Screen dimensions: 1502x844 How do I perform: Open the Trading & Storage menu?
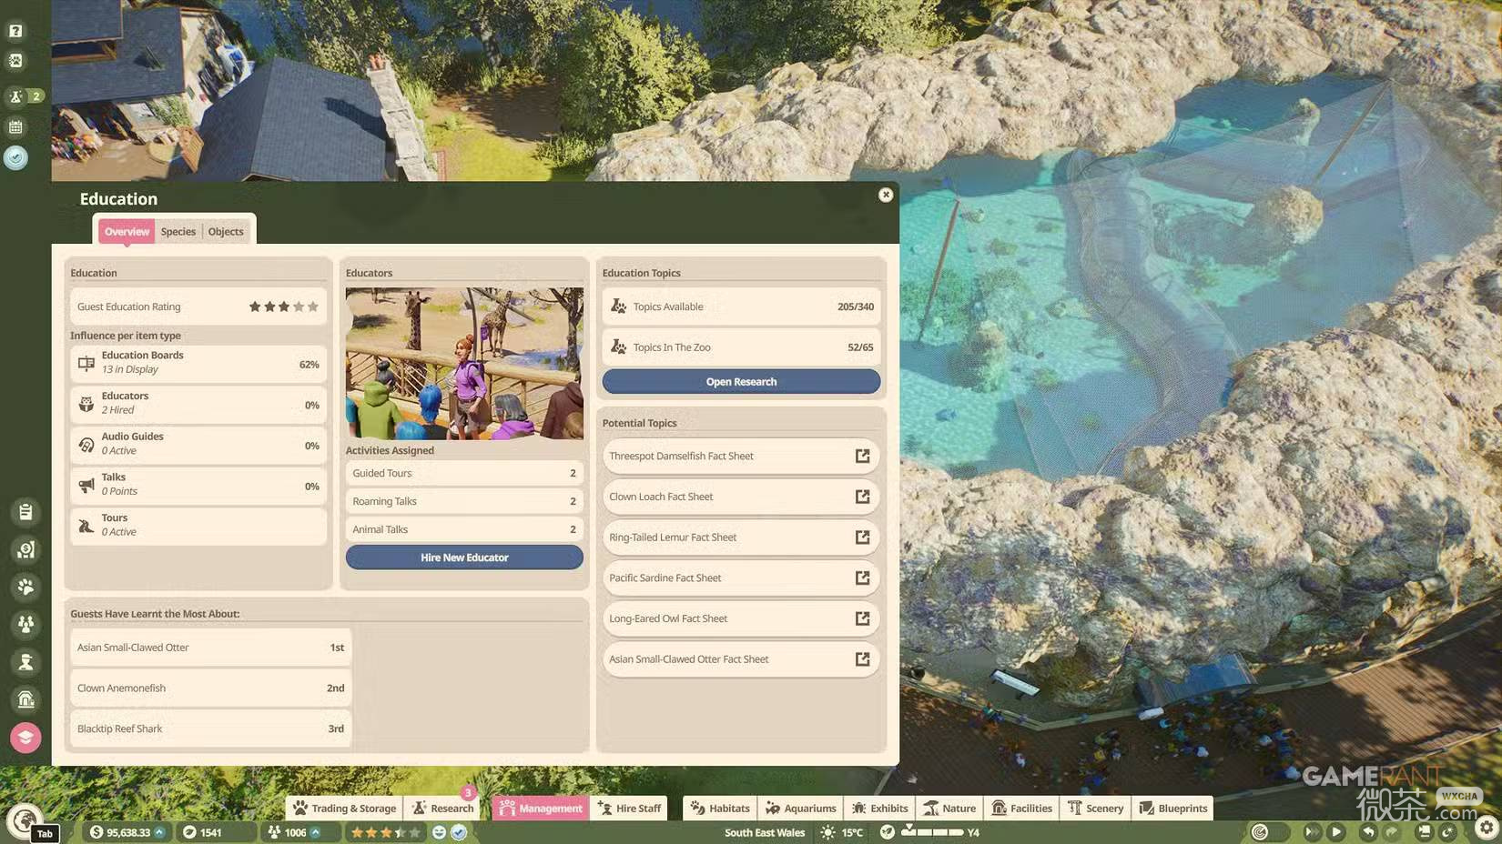point(345,809)
